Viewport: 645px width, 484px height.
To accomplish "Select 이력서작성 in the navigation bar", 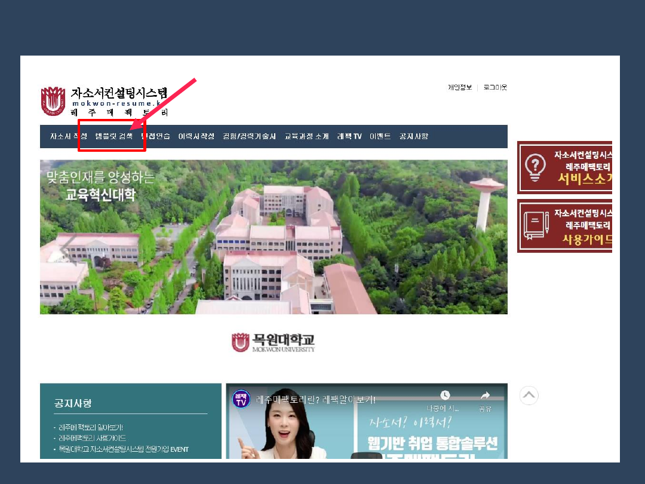I will pos(196,136).
